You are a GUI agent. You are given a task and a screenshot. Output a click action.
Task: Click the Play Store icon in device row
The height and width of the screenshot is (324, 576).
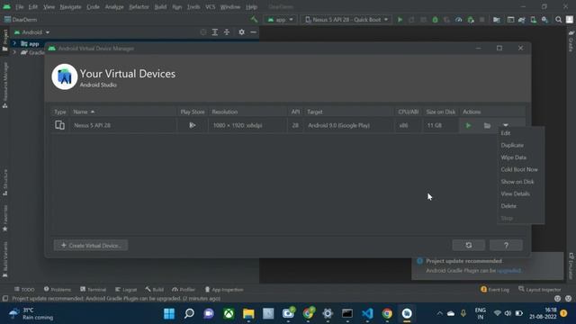coord(192,126)
